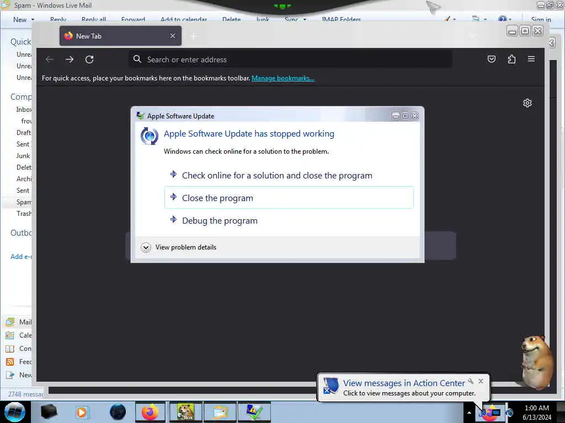Open the hamster taskbar icon
The image size is (565, 423).
(x=185, y=412)
